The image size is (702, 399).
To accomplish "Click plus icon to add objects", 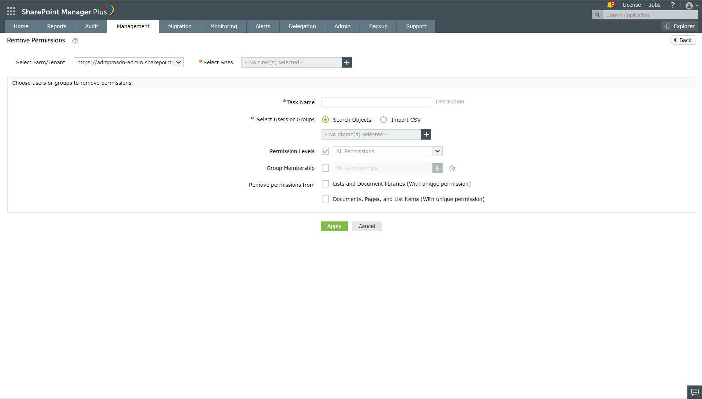I will tap(426, 134).
